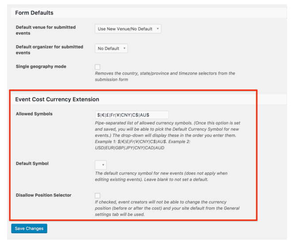This screenshot has height=244, width=294.
Task: Enable the Single geography mode checkbox
Action: pyautogui.click(x=98, y=67)
